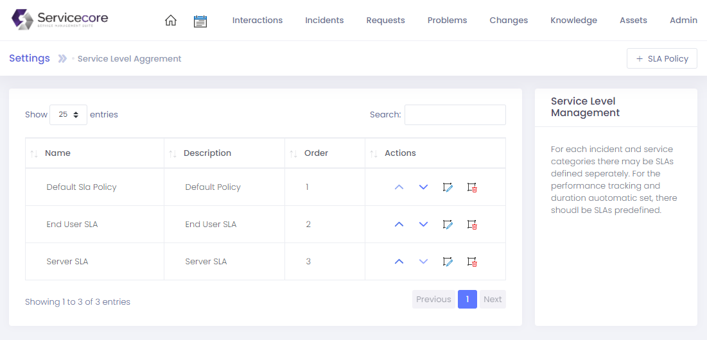Open the Knowledge menu
Screen dimensions: 707x340
click(573, 21)
